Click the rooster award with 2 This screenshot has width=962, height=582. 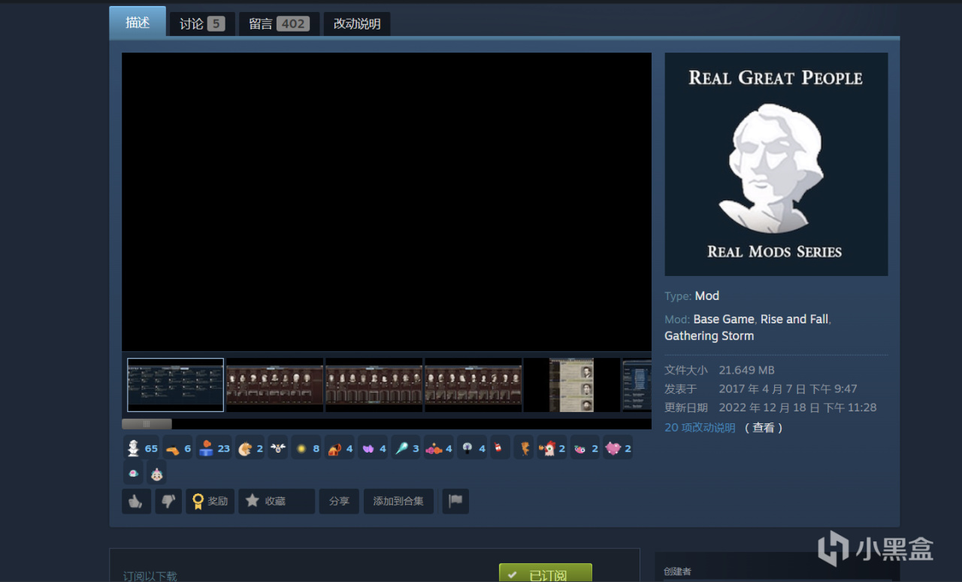click(x=552, y=449)
